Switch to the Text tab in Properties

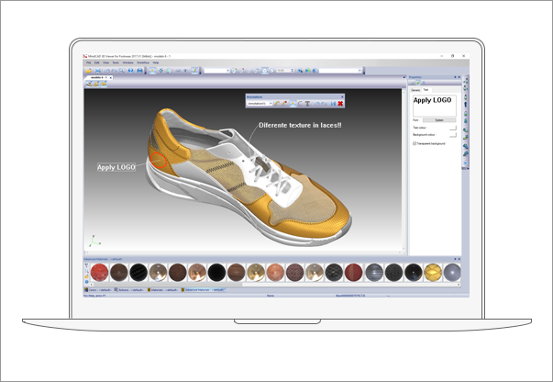click(x=426, y=90)
